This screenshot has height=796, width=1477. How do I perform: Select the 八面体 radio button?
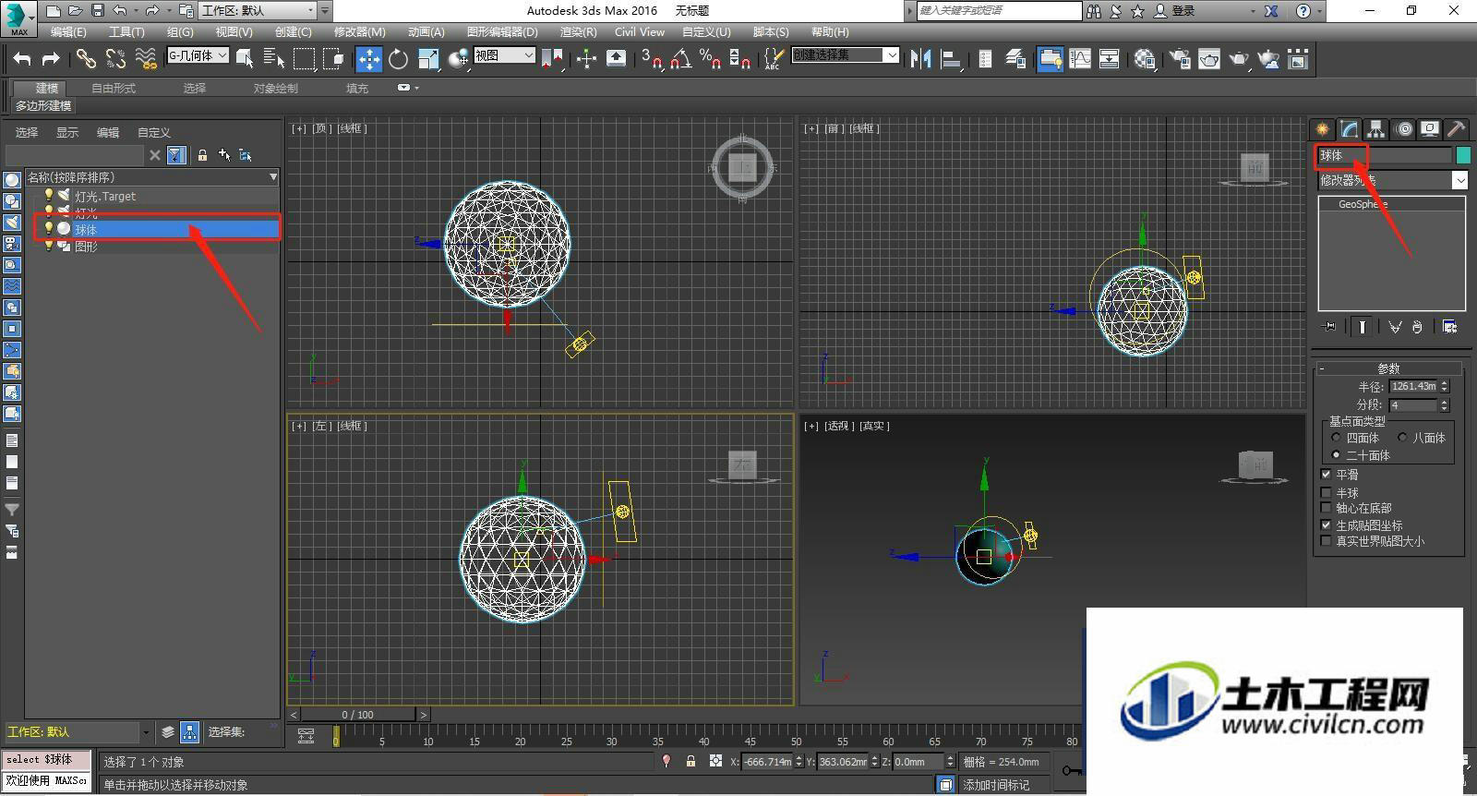click(x=1402, y=438)
